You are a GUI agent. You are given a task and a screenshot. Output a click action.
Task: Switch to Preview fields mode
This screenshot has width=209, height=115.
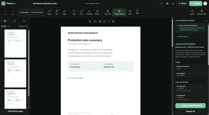point(37,12)
